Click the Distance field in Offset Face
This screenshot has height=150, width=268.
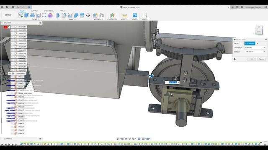click(255, 52)
